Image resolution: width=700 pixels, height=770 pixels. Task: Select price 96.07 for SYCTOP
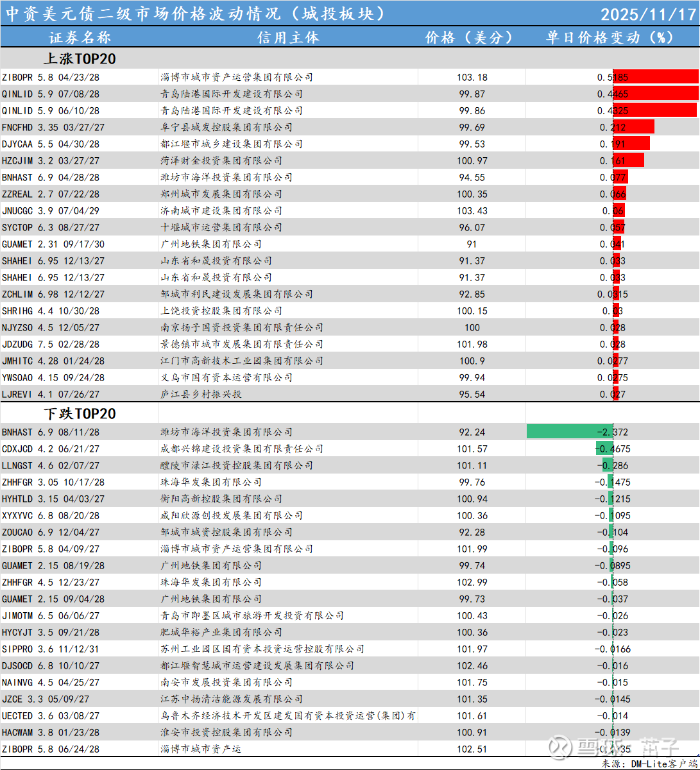[x=472, y=227]
